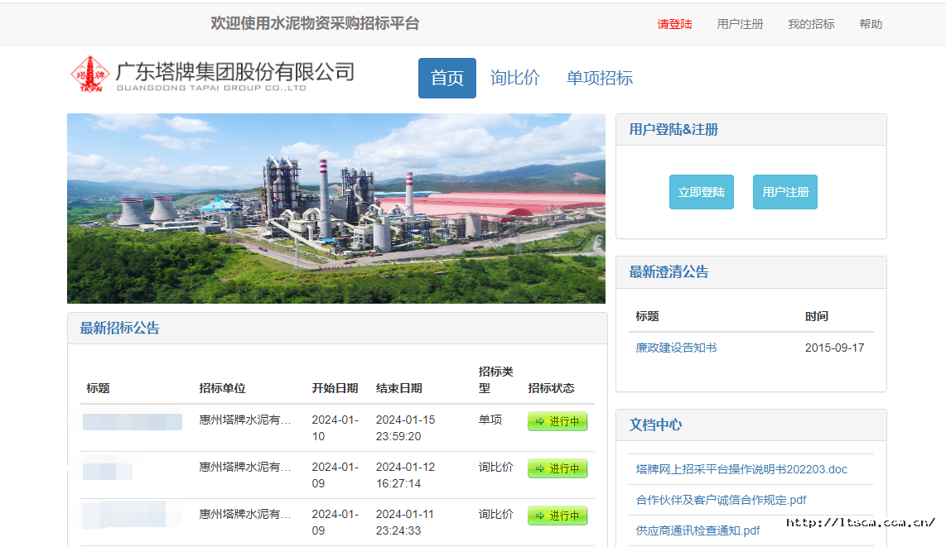Click 惠州塔牌水泥有… in the 单项 row
The height and width of the screenshot is (547, 946).
[245, 420]
